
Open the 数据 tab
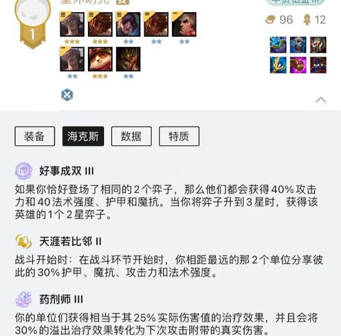coord(132,136)
